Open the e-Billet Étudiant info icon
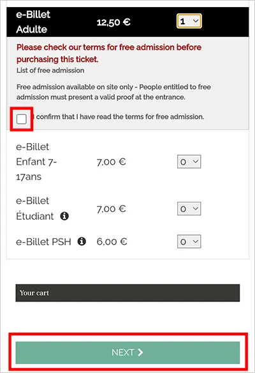This screenshot has height=373, width=255. [x=64, y=216]
